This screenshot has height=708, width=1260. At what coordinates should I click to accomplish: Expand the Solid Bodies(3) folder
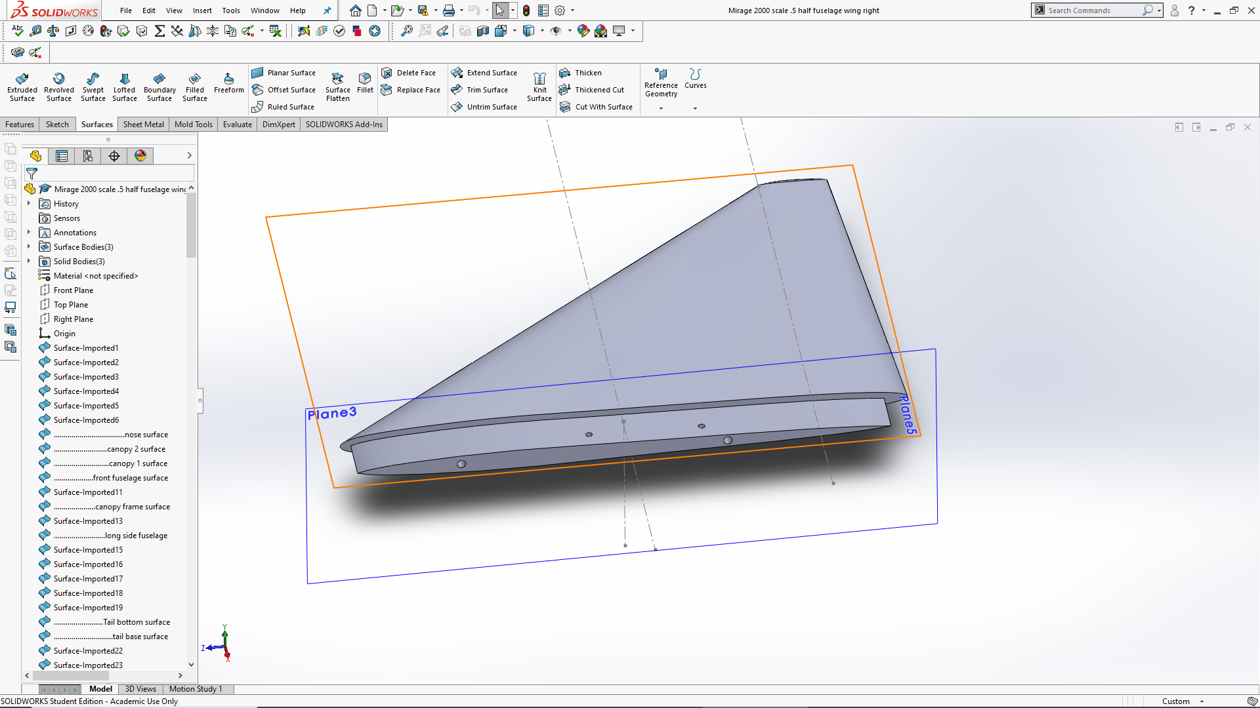[x=29, y=261]
